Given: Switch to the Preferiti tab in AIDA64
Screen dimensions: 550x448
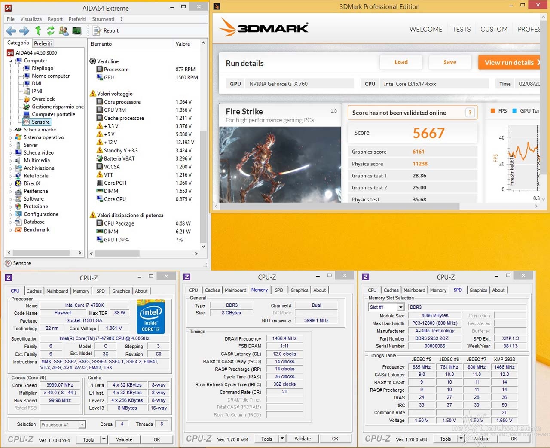Looking at the screenshot, I should [x=43, y=43].
